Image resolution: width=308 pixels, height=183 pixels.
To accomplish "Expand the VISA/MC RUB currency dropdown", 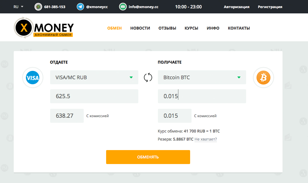I will click(94, 77).
